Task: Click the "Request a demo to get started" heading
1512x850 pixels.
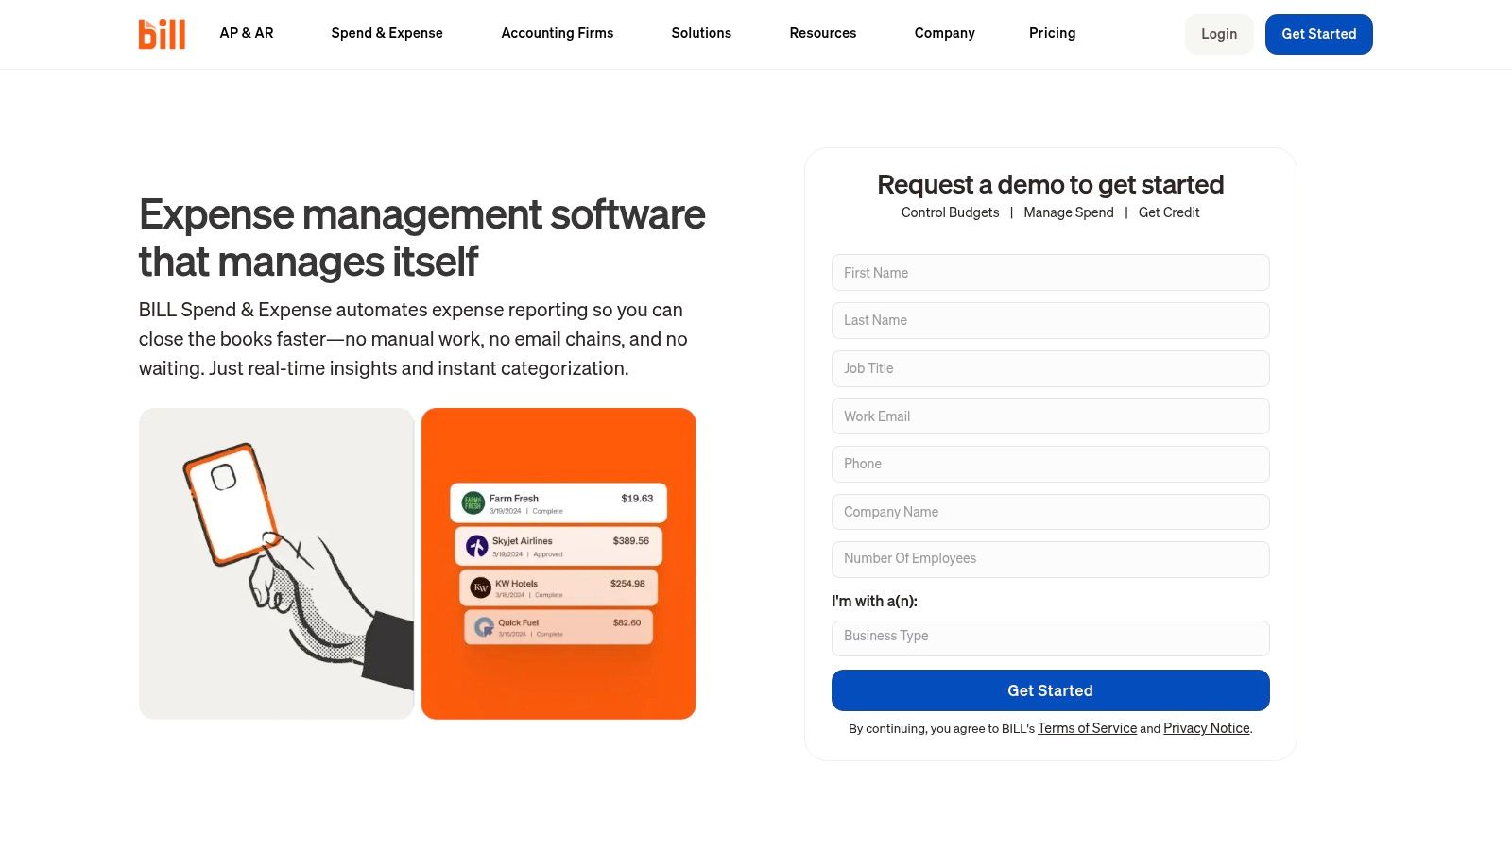Action: click(1051, 184)
